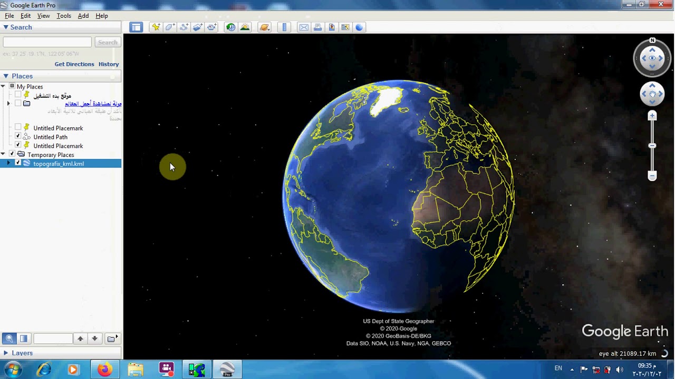Adjust the zoom slider handle
675x379 pixels.
(x=652, y=145)
